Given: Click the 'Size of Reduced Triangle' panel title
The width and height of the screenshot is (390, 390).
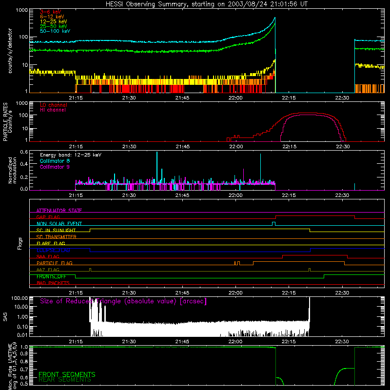Looking at the screenshot, I should (x=123, y=301).
